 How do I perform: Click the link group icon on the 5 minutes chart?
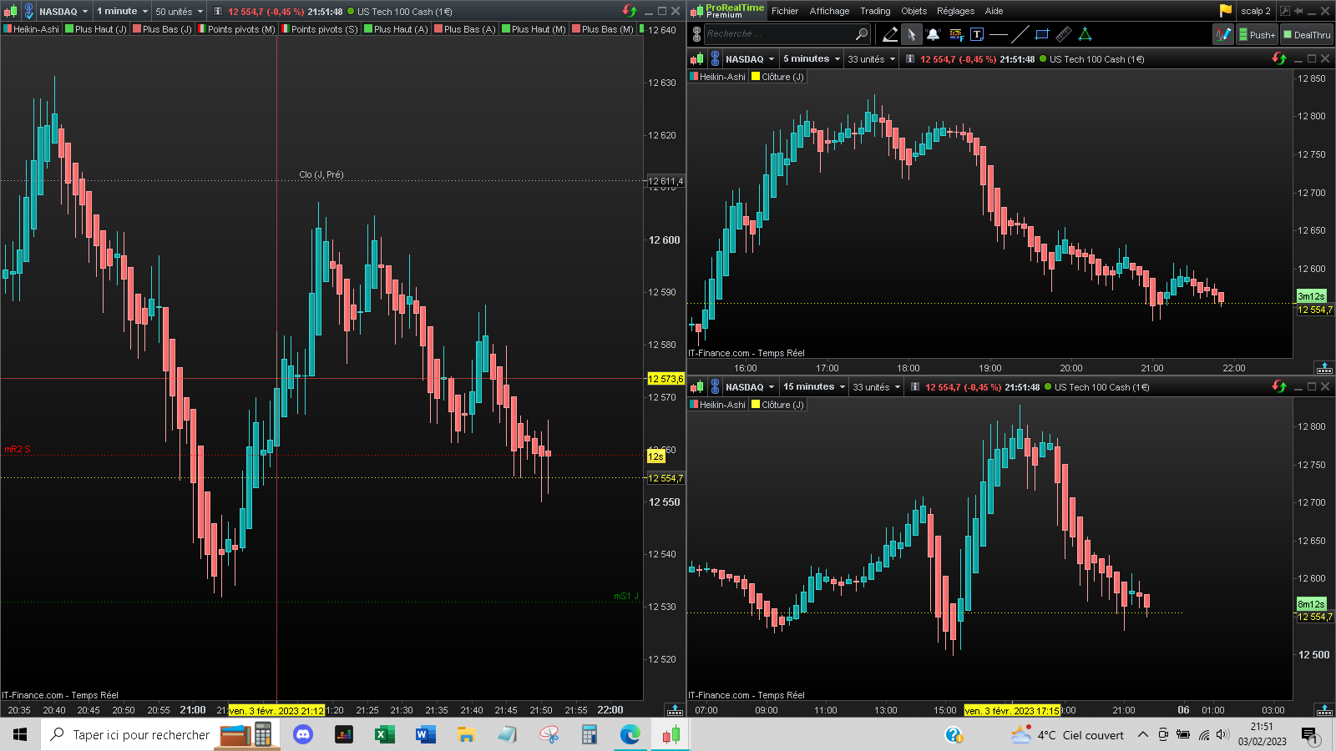click(715, 59)
